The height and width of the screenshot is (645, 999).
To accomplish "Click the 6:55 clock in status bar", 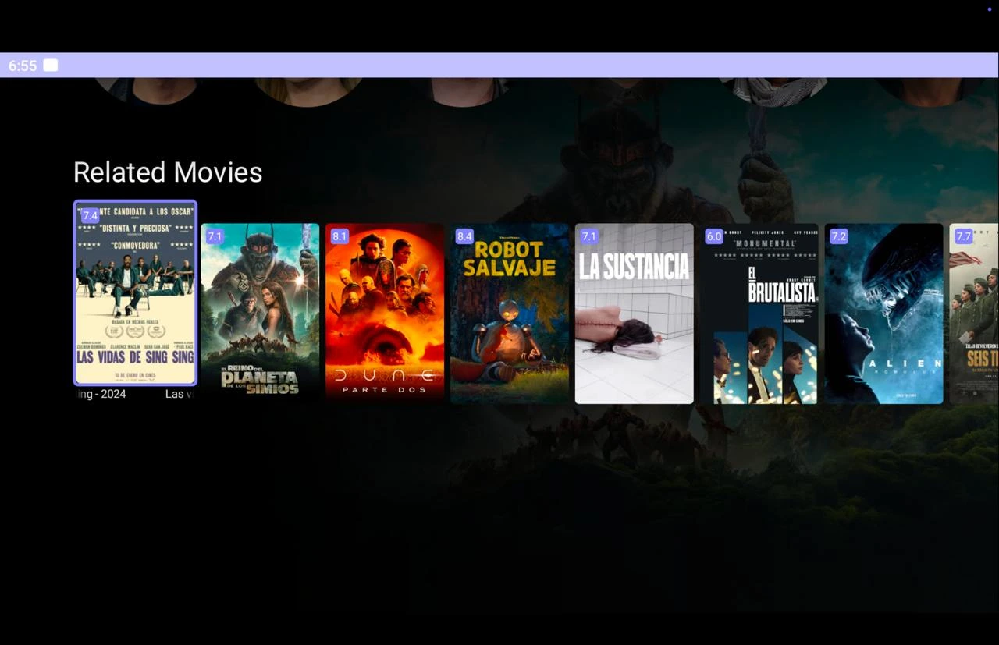I will [x=23, y=66].
